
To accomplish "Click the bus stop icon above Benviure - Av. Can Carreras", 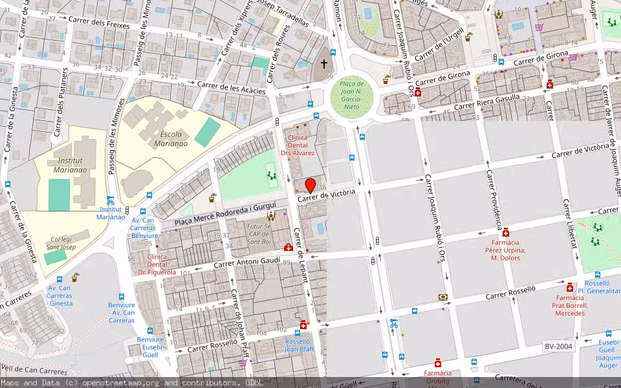I will [x=122, y=297].
